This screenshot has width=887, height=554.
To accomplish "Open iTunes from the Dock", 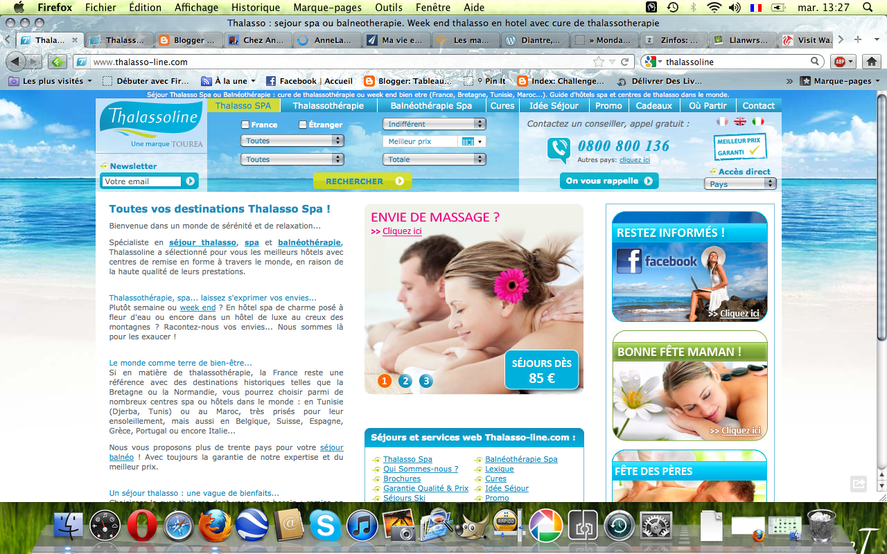I will tap(362, 526).
